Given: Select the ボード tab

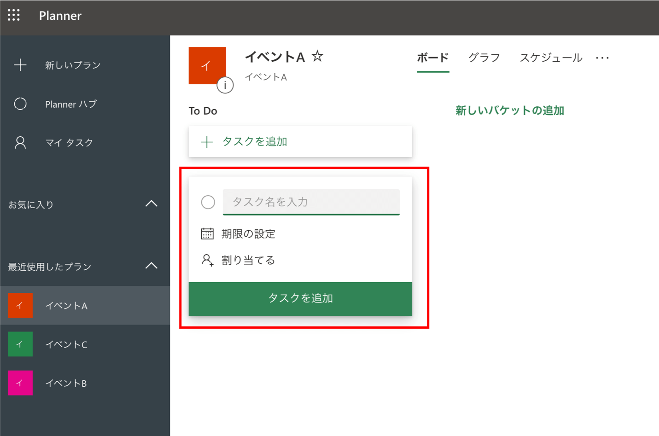Looking at the screenshot, I should click(432, 58).
